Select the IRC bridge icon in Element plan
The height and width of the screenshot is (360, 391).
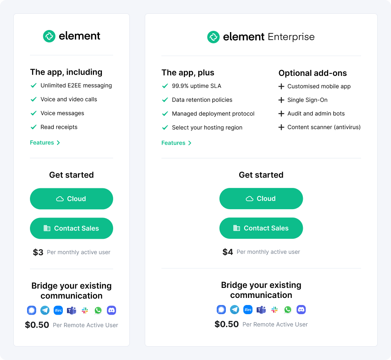58,310
